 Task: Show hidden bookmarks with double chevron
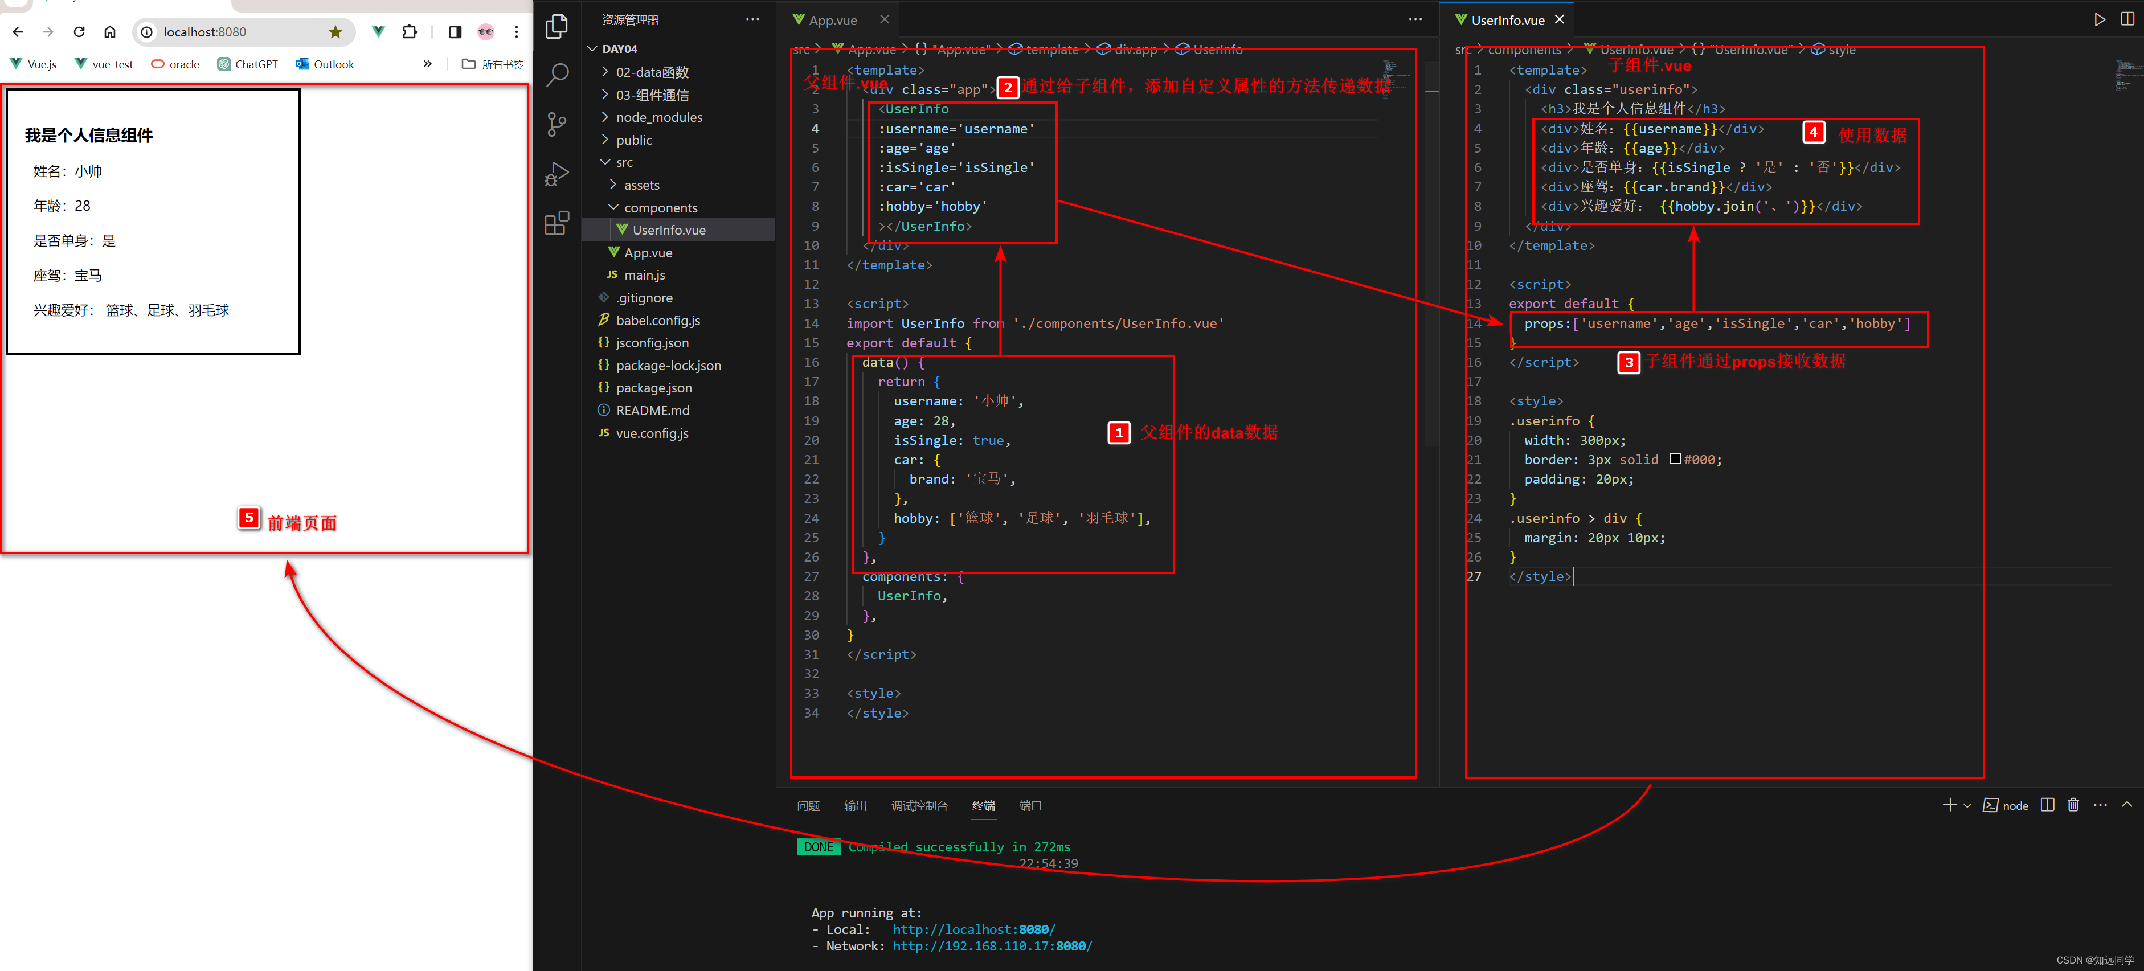tap(428, 64)
